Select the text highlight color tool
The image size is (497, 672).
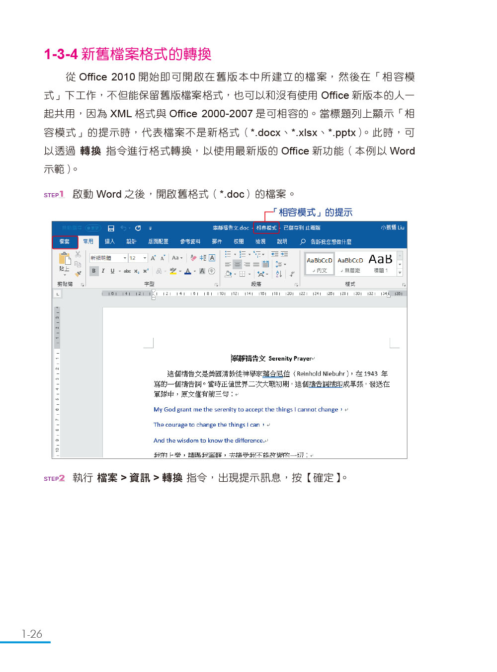[x=174, y=271]
